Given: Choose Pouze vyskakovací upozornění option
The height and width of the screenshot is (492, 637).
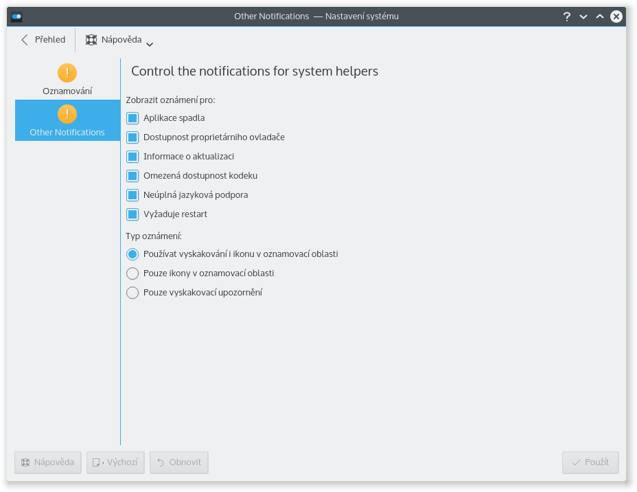Looking at the screenshot, I should pyautogui.click(x=132, y=293).
